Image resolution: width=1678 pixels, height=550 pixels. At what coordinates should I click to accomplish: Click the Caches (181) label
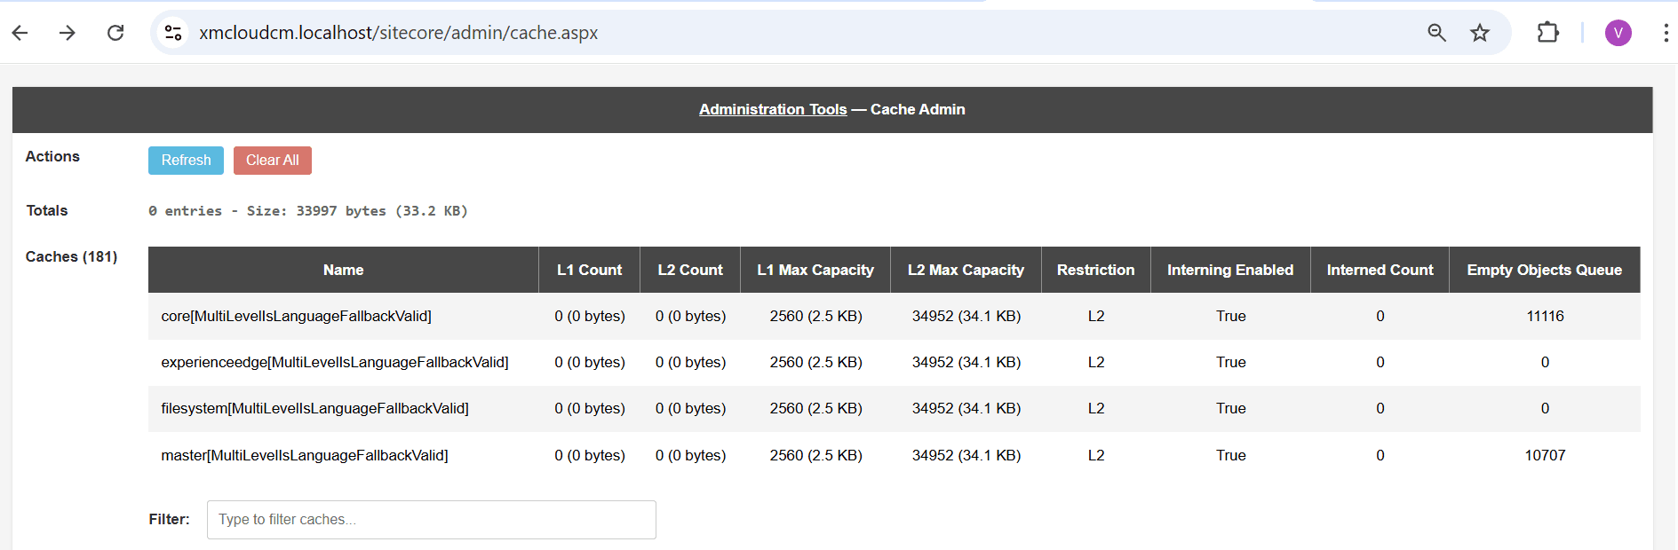(71, 256)
